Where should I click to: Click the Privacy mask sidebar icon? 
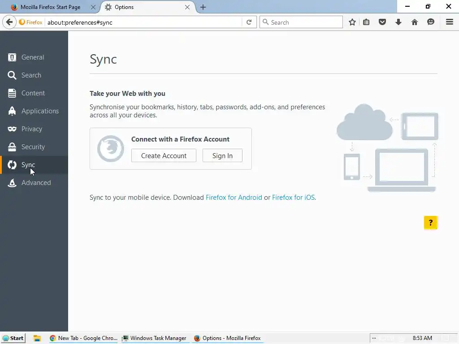pyautogui.click(x=12, y=129)
